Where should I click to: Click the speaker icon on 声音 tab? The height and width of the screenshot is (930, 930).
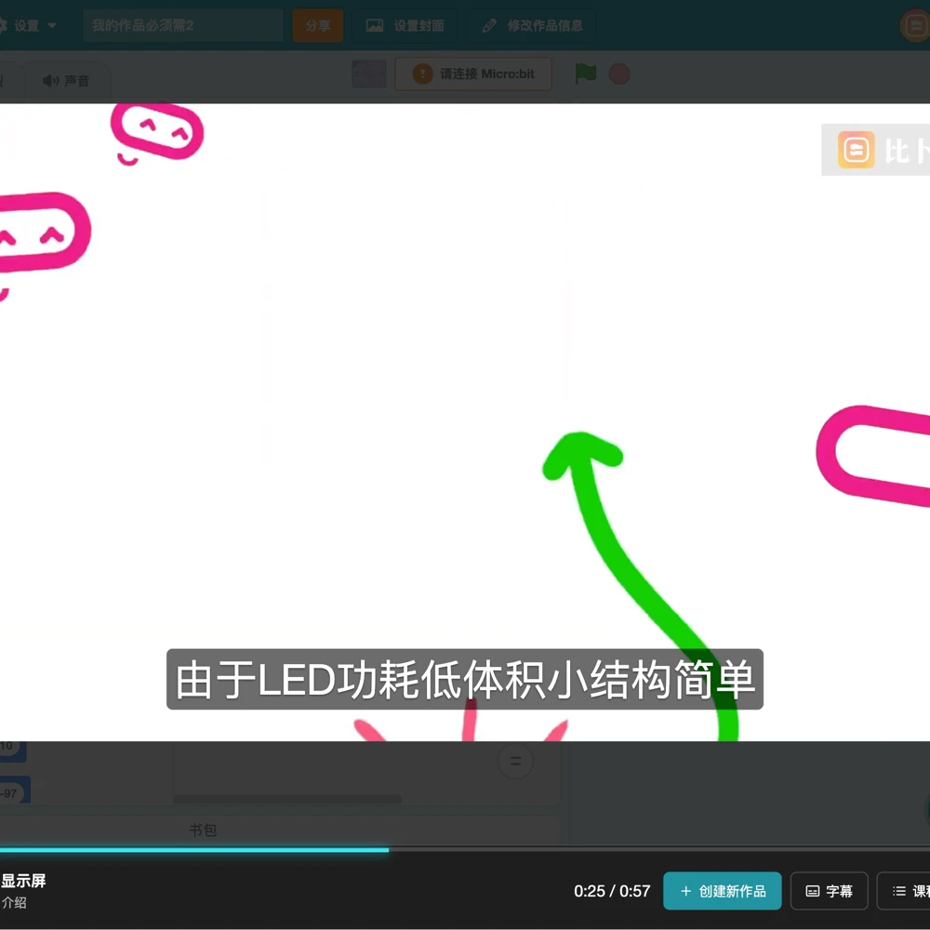pos(50,81)
